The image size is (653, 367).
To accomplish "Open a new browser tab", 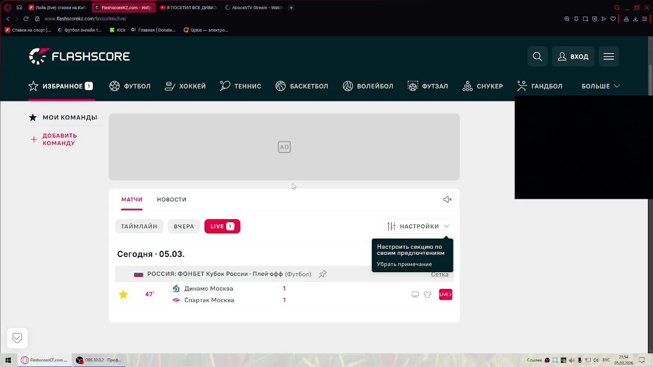I will [291, 8].
